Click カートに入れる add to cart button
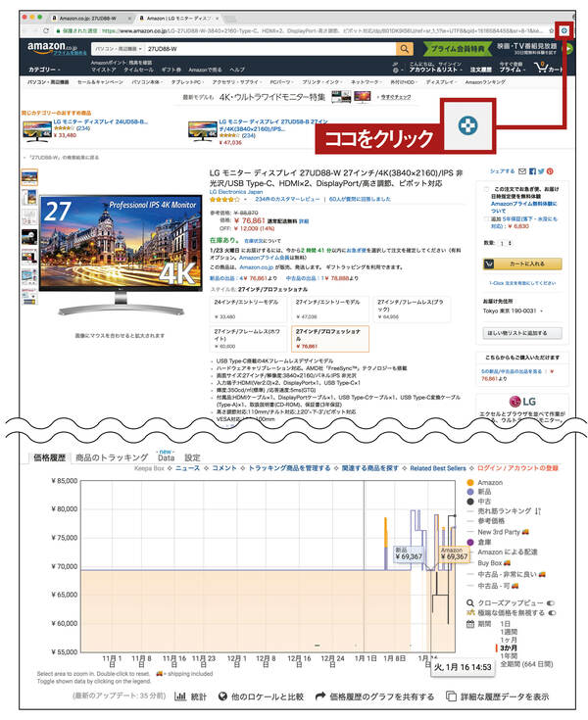 pyautogui.click(x=522, y=264)
